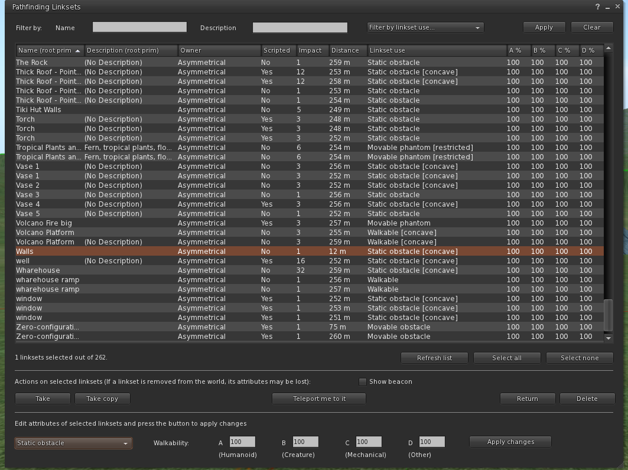This screenshot has height=470, width=628.
Task: Select The Rock linkset row
Action: pyautogui.click(x=309, y=63)
